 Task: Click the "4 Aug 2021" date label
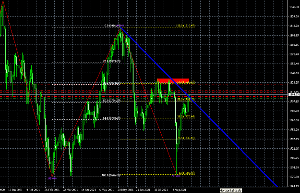tap(180, 190)
